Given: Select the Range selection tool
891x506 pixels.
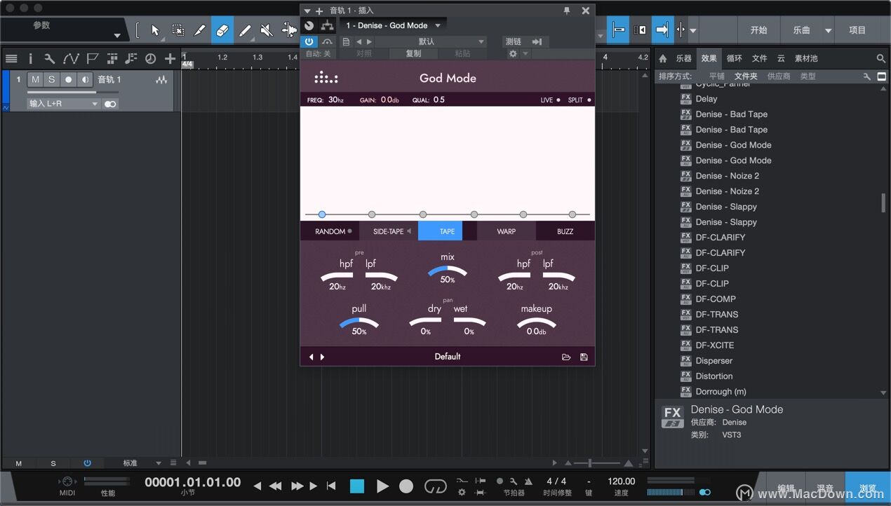Looking at the screenshot, I should coord(178,30).
